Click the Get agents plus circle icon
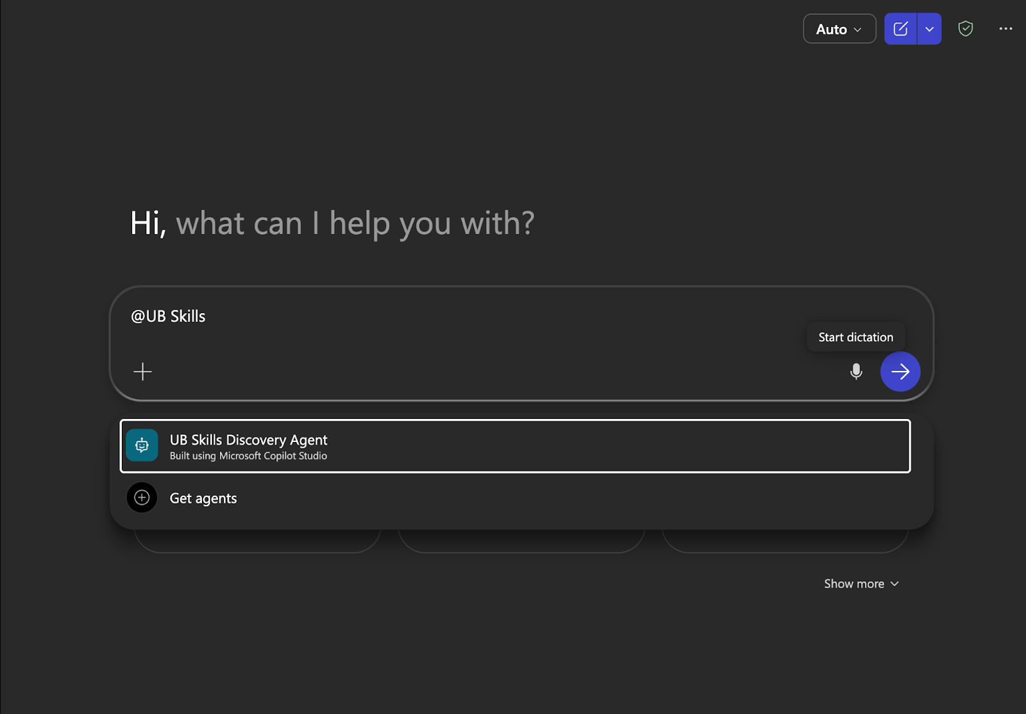 pyautogui.click(x=142, y=498)
